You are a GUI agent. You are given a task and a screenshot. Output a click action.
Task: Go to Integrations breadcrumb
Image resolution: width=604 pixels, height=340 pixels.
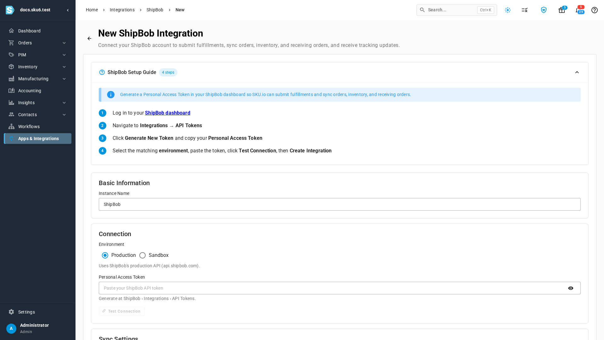pyautogui.click(x=122, y=10)
